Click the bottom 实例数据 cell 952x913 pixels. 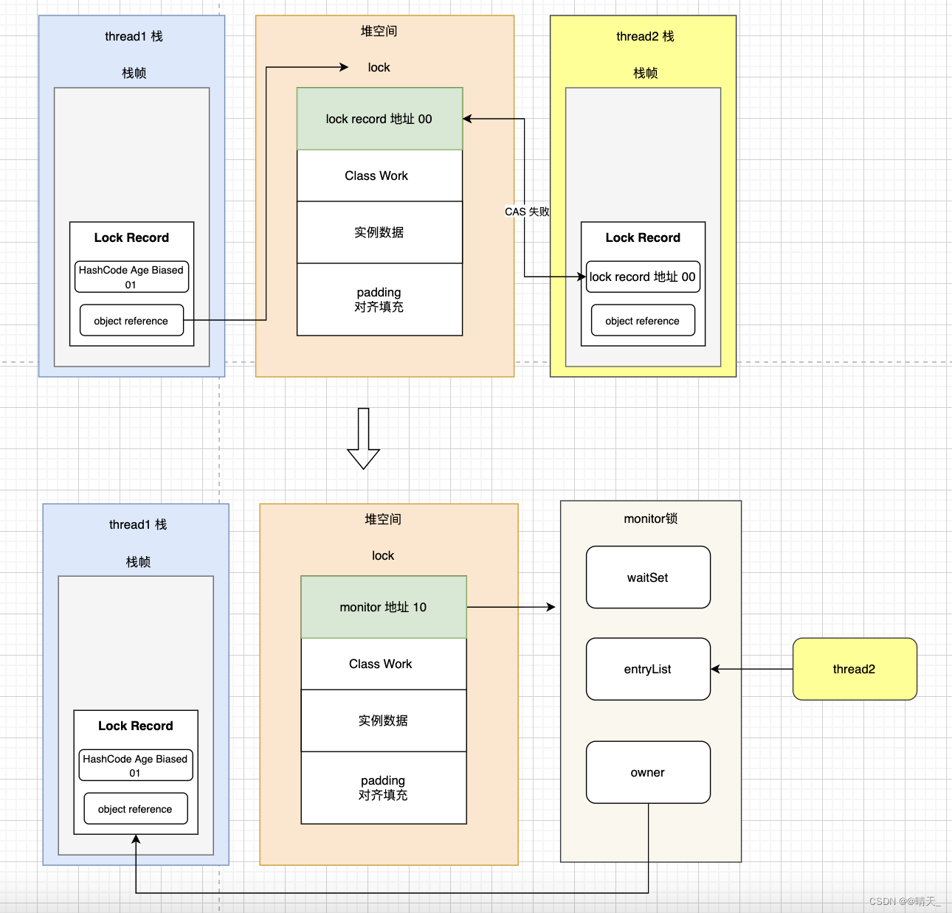click(384, 721)
